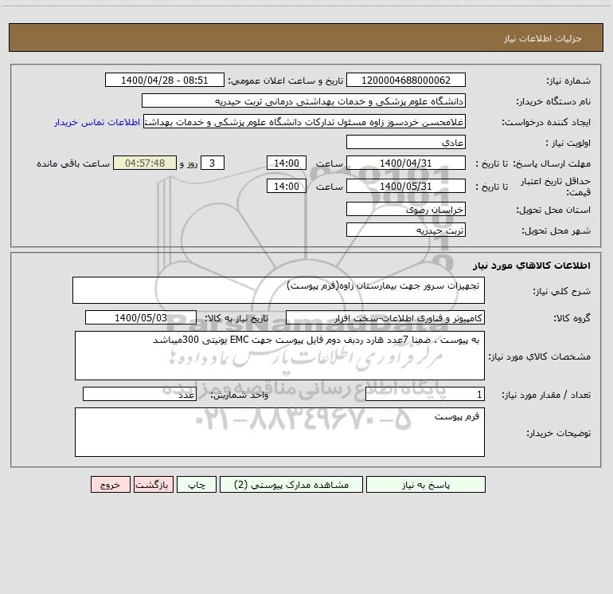
Task: Click the 'خروج' exit button
Action: coord(110,485)
